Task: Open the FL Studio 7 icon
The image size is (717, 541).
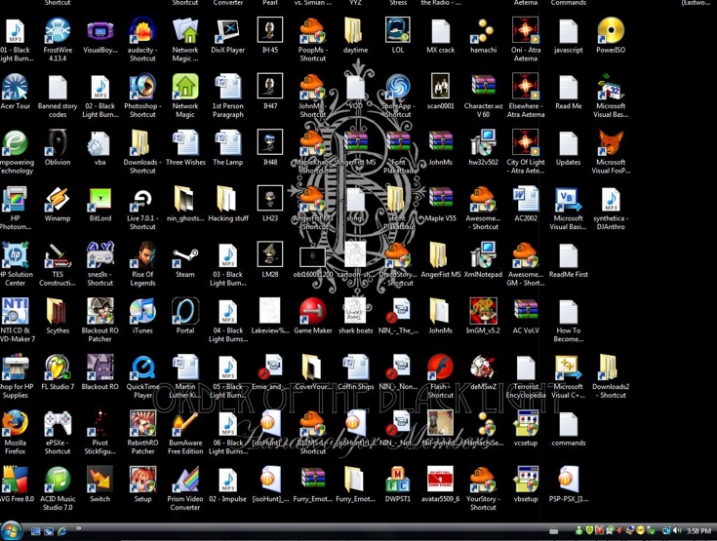Action: click(x=58, y=367)
